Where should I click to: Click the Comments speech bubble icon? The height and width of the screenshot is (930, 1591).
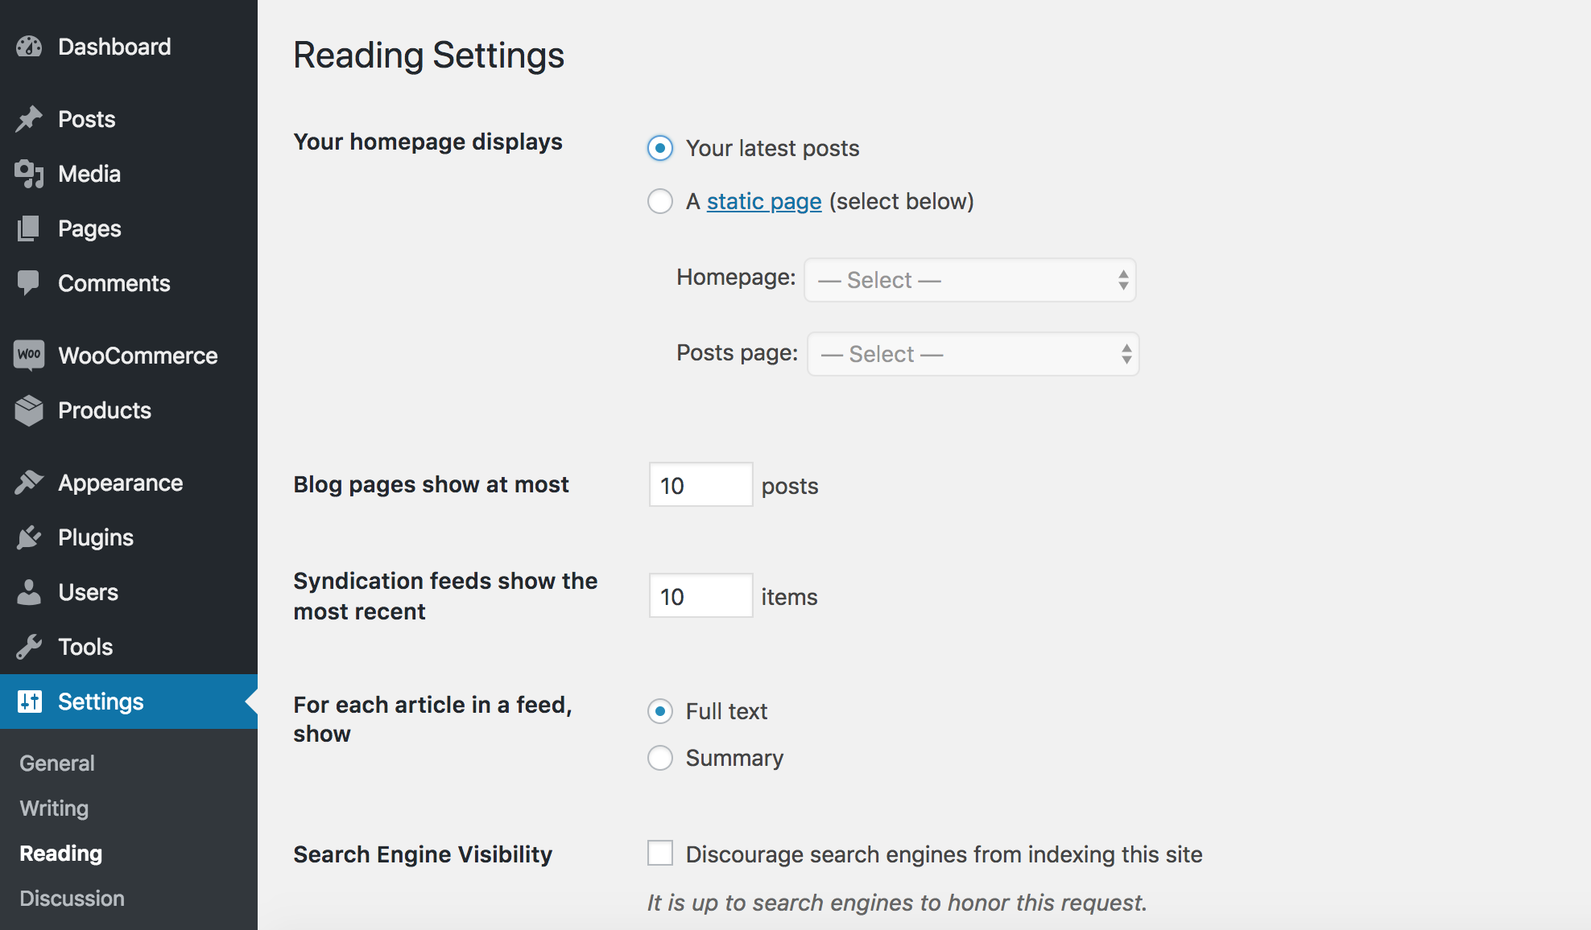point(29,282)
